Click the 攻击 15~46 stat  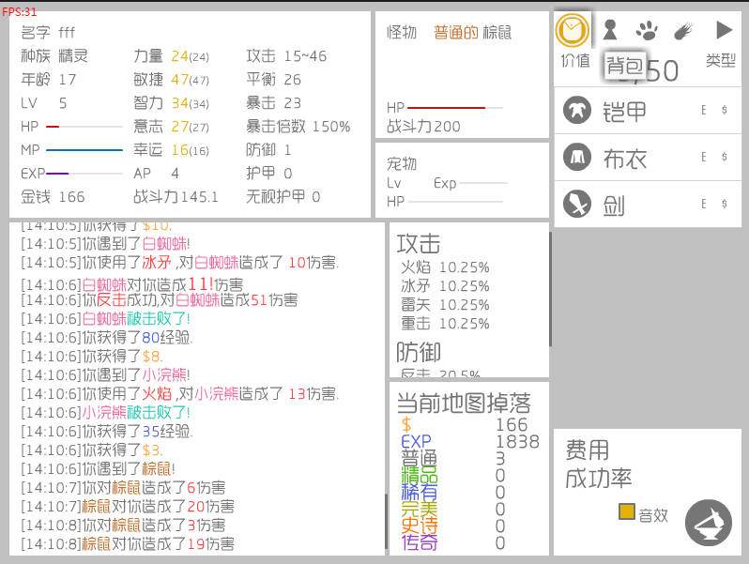(286, 56)
